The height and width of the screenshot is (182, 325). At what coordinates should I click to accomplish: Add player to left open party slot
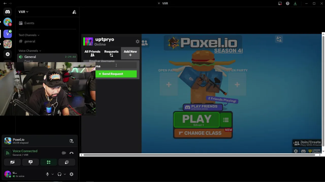coord(169,85)
